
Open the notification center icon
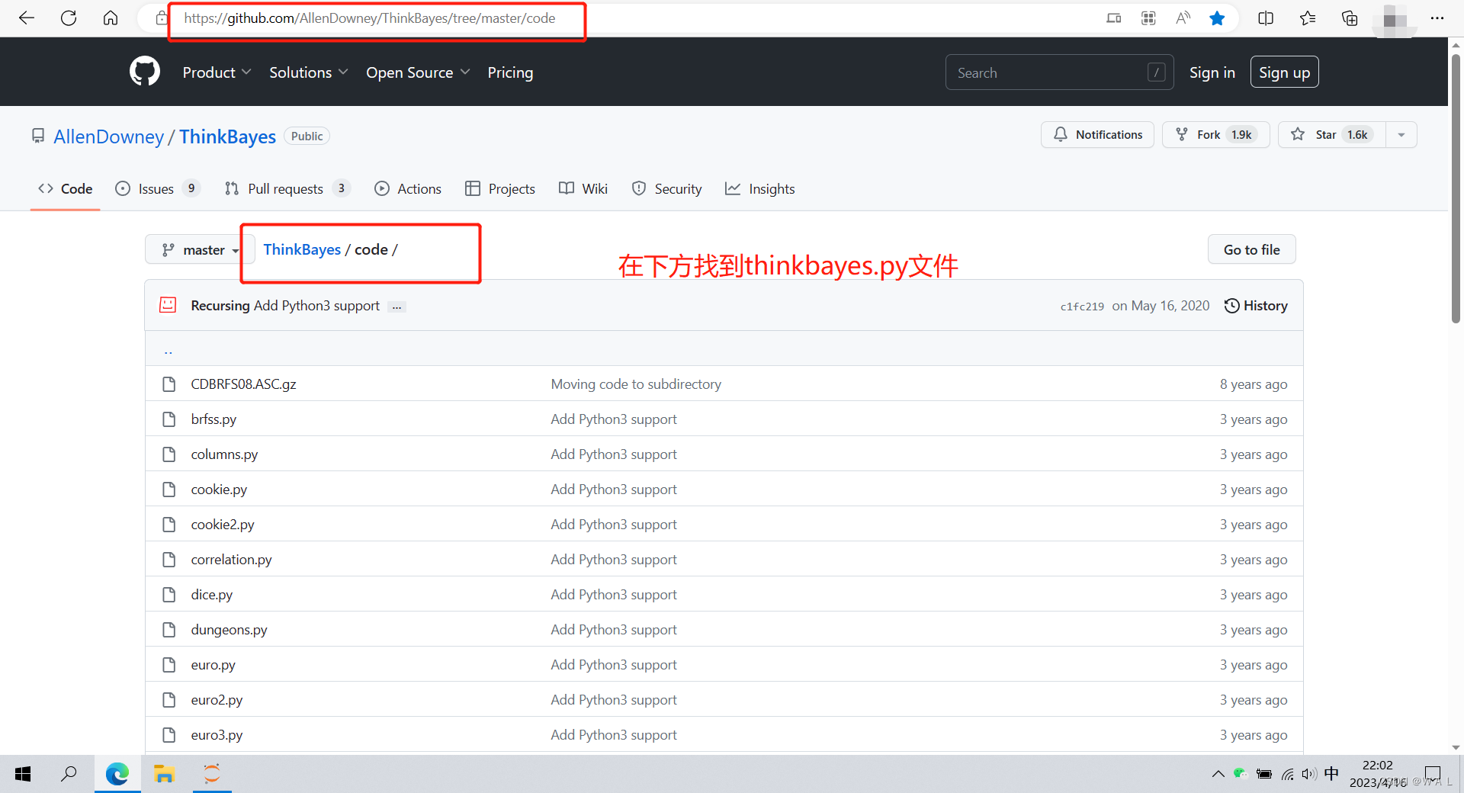(1433, 774)
